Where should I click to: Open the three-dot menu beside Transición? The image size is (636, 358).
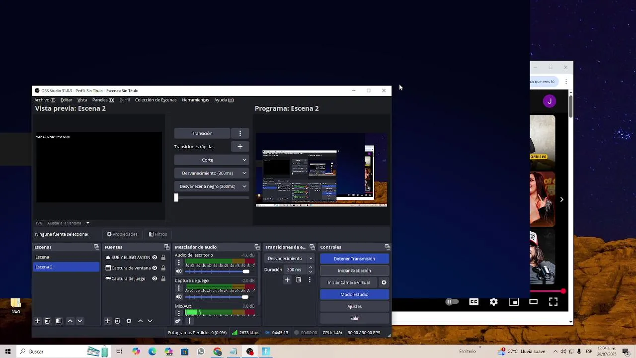pyautogui.click(x=240, y=133)
